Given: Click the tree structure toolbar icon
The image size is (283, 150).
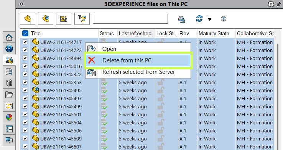Looking at the screenshot, I should [x=82, y=19].
